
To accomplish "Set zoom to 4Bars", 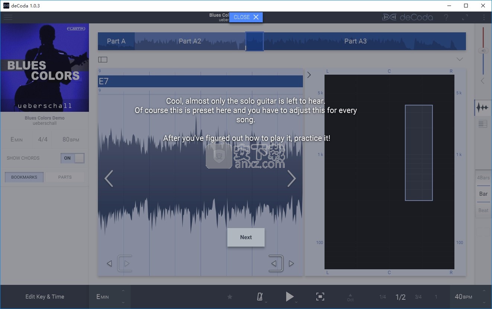I will click(x=483, y=178).
